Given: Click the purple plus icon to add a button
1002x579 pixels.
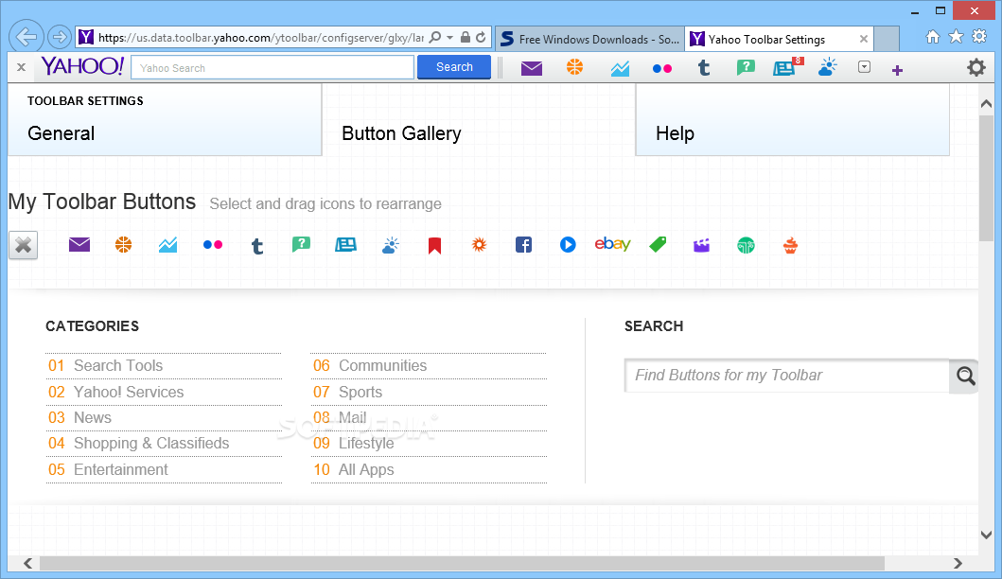Looking at the screenshot, I should [897, 70].
